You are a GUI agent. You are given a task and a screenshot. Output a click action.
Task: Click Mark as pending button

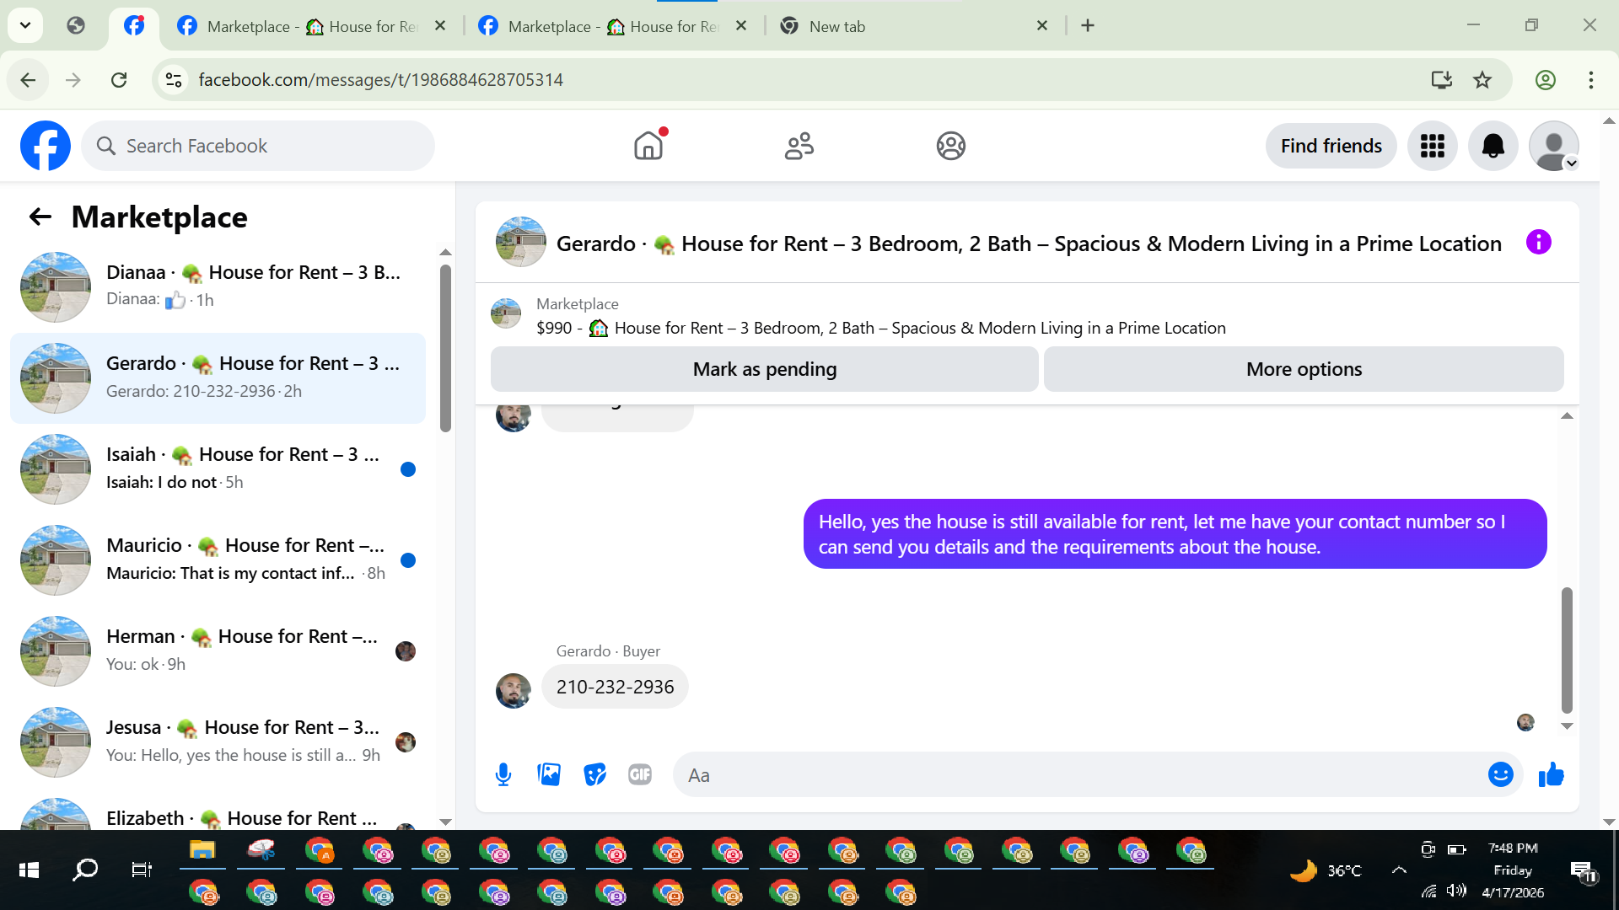[764, 369]
